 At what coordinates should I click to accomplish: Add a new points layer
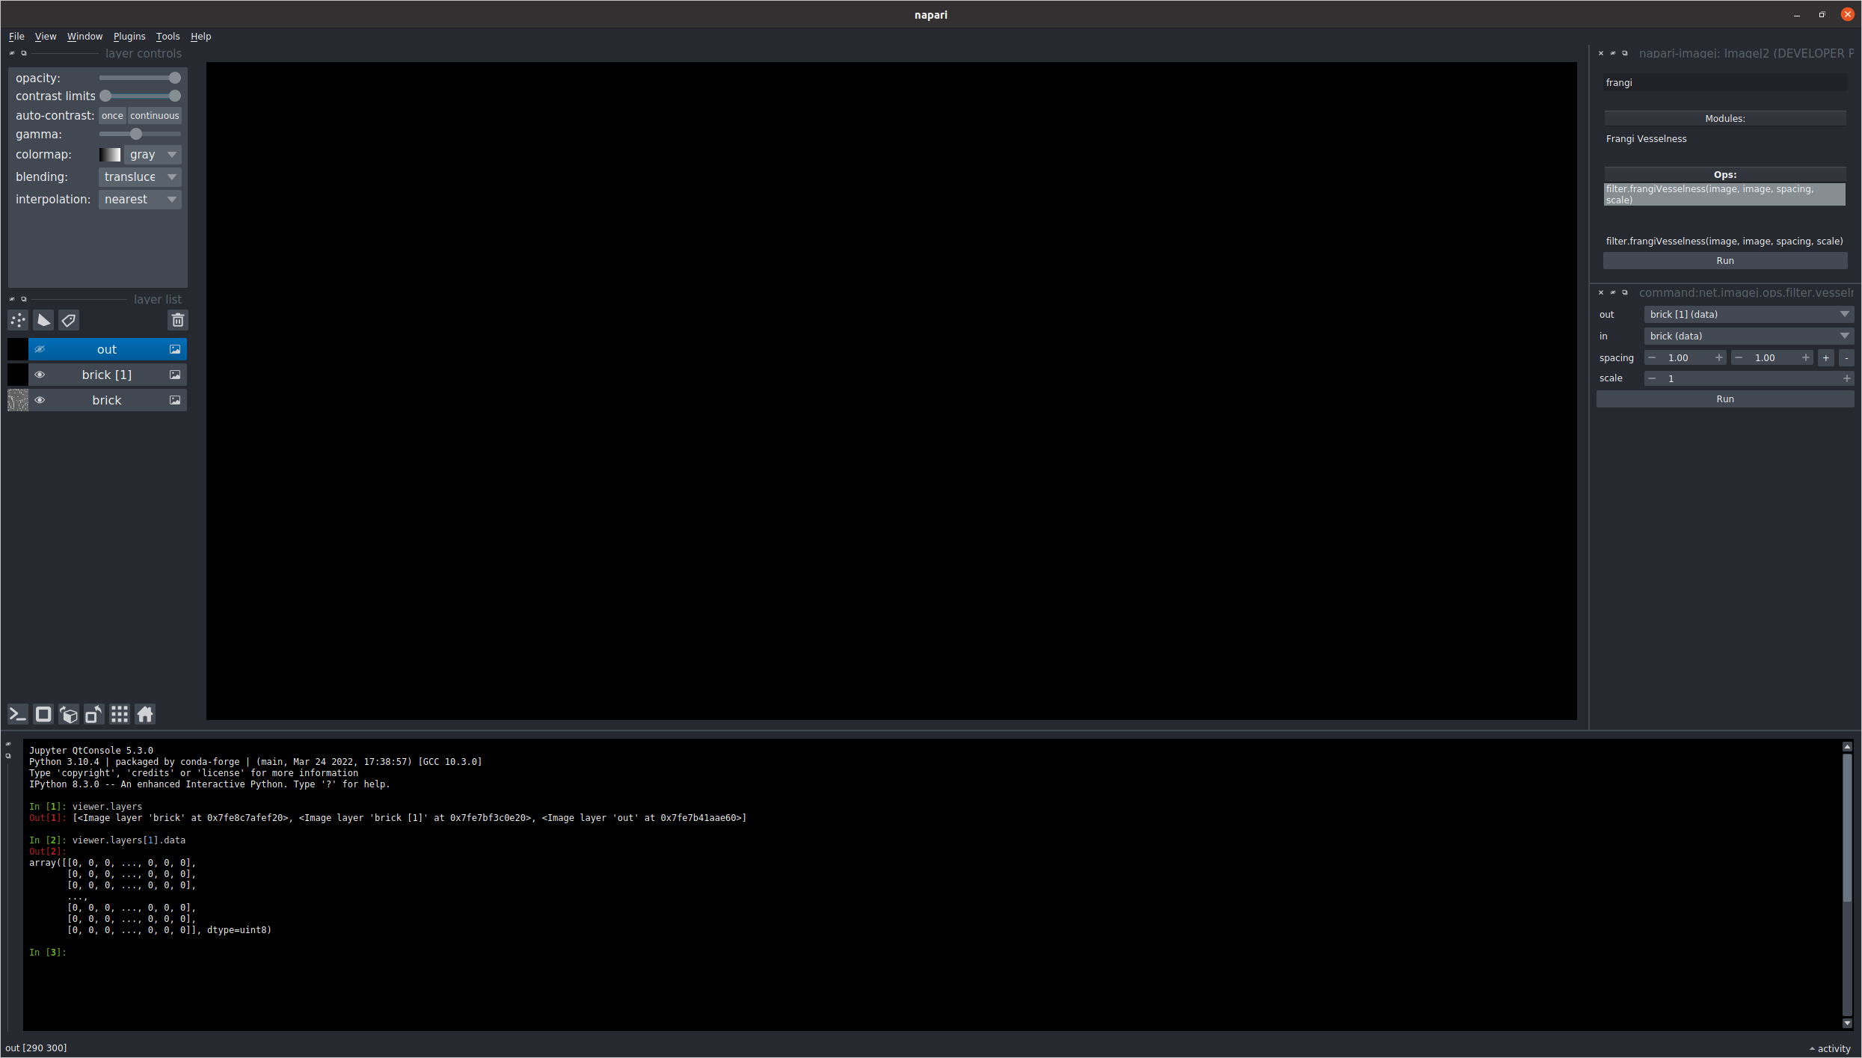tap(17, 320)
